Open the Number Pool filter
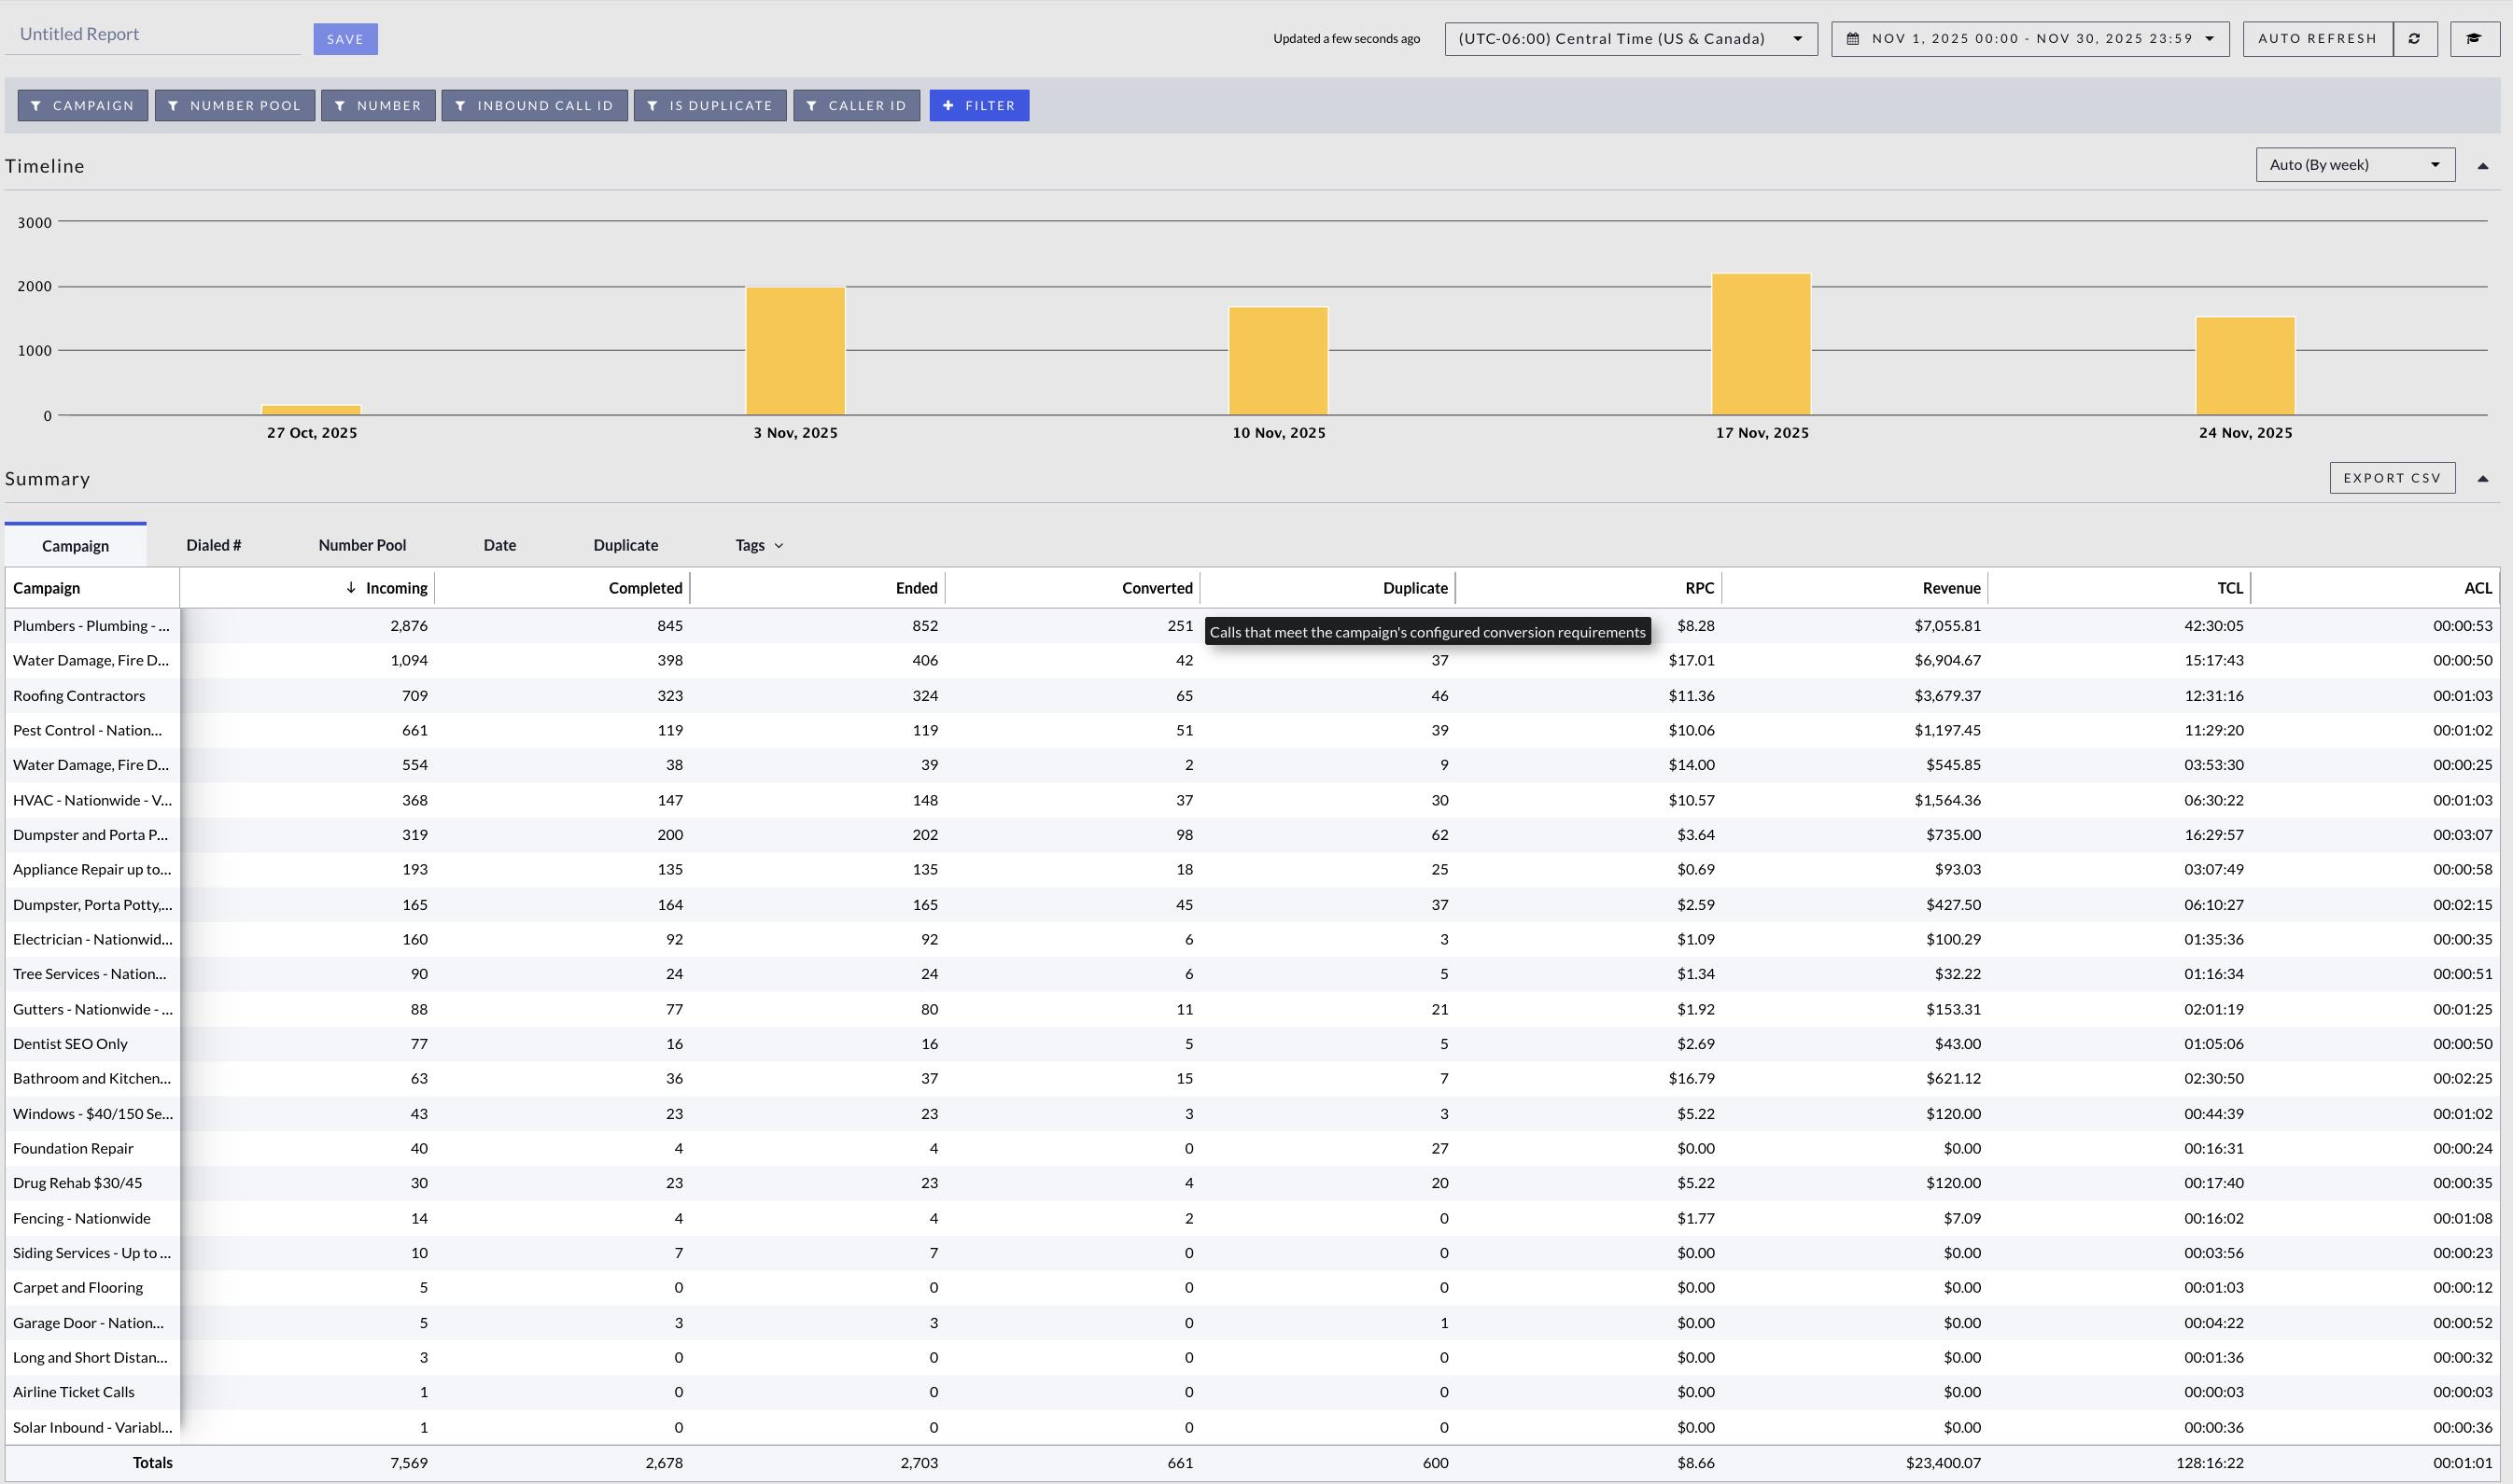 pos(234,105)
